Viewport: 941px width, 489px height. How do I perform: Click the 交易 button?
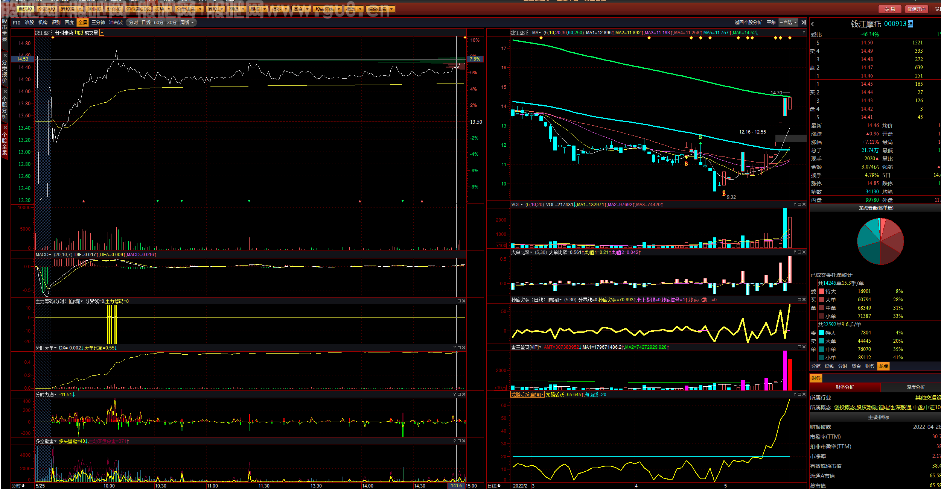890,9
